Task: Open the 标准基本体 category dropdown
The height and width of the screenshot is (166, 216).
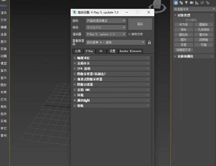Action: click(x=194, y=9)
